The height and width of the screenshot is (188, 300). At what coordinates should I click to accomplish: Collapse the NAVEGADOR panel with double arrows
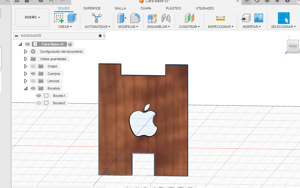pos(16,36)
